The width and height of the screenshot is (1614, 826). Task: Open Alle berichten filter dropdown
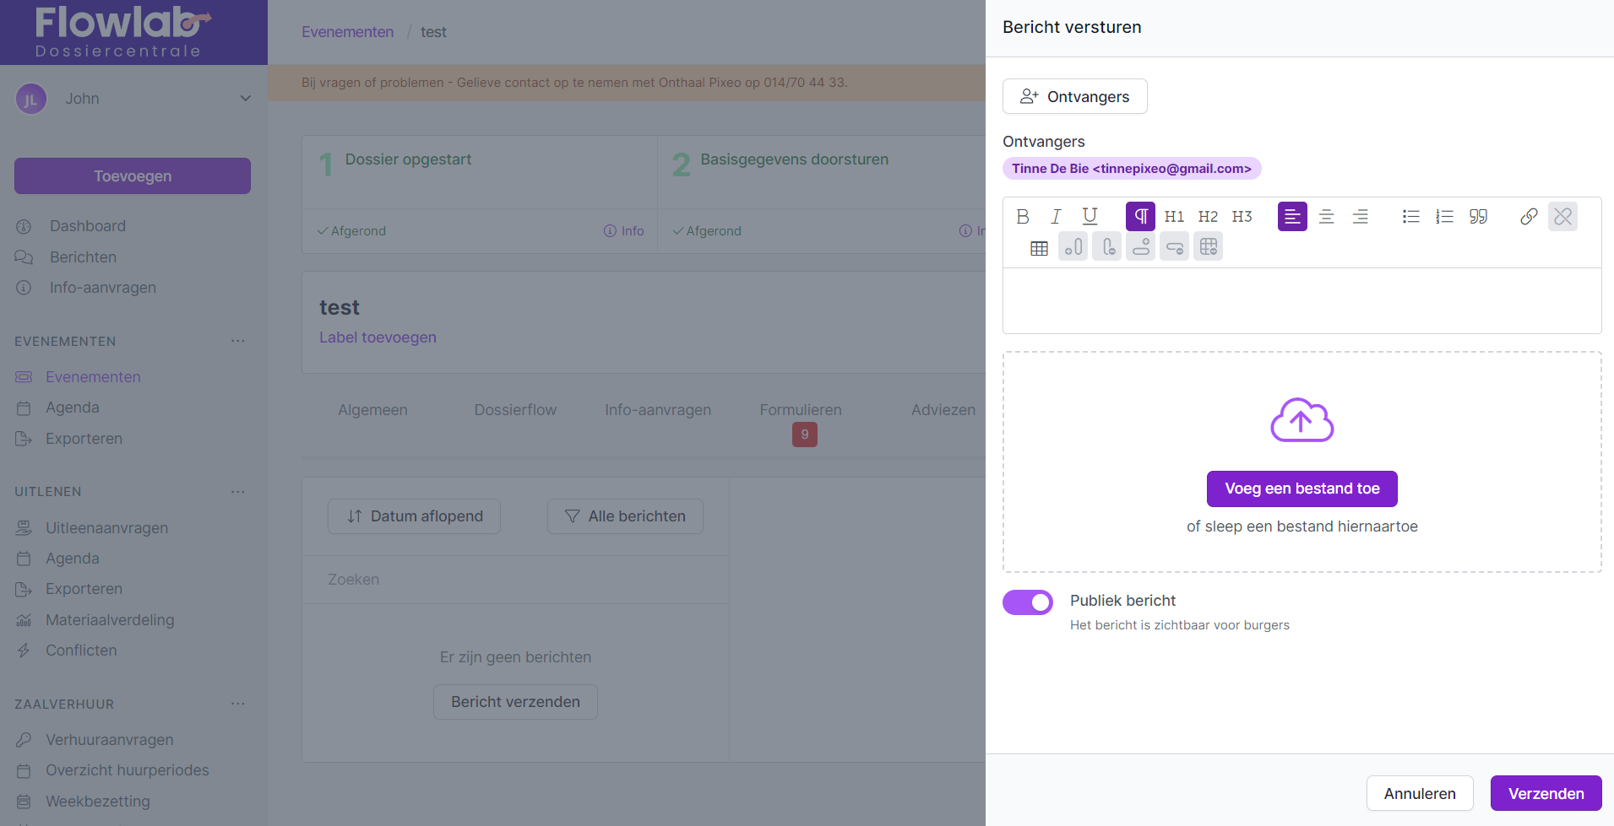[625, 516]
